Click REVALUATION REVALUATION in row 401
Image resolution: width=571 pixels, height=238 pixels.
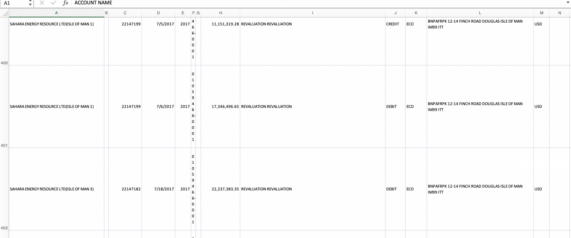313,107
